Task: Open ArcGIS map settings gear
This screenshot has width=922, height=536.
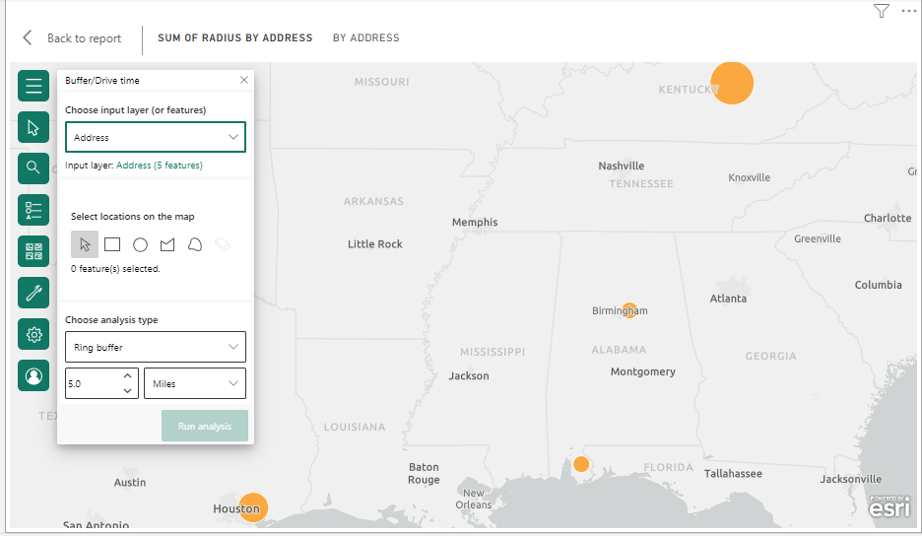Action: tap(33, 334)
